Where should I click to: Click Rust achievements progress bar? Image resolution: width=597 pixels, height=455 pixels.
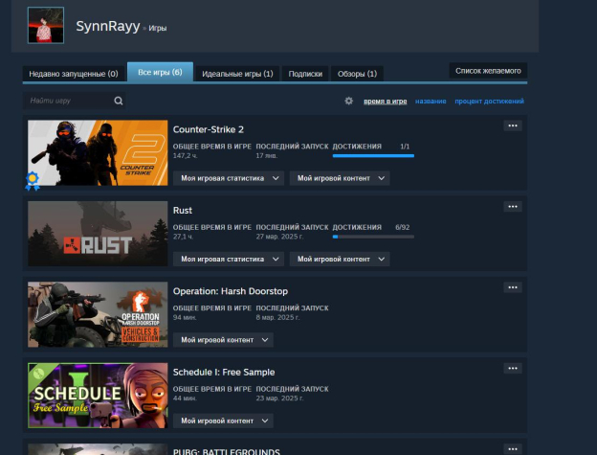[373, 236]
